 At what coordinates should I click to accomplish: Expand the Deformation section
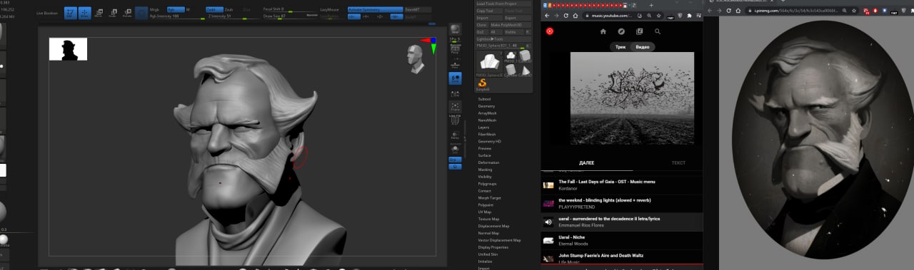click(488, 162)
